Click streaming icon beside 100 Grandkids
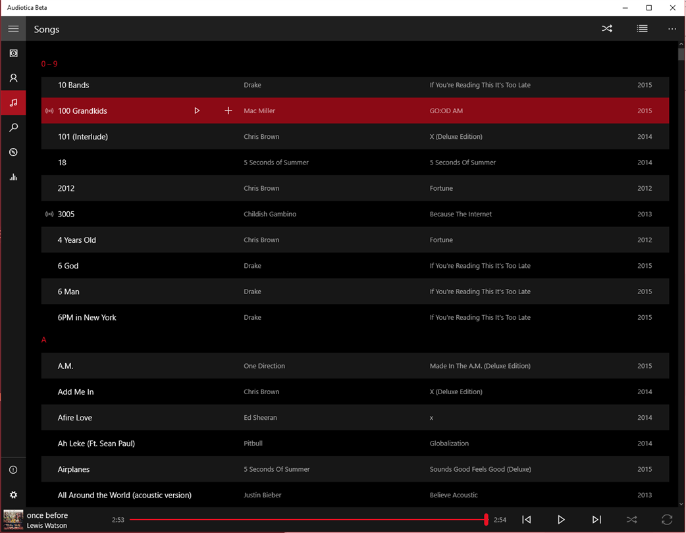Image resolution: width=686 pixels, height=533 pixels. (x=49, y=111)
